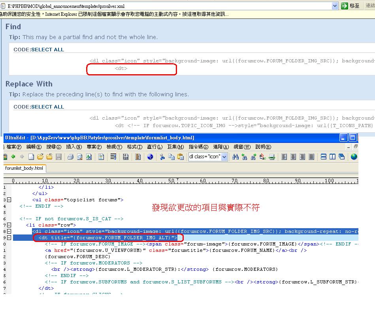Click the align right paragraph icon
The height and width of the screenshot is (315, 375).
pyautogui.click(x=302, y=157)
